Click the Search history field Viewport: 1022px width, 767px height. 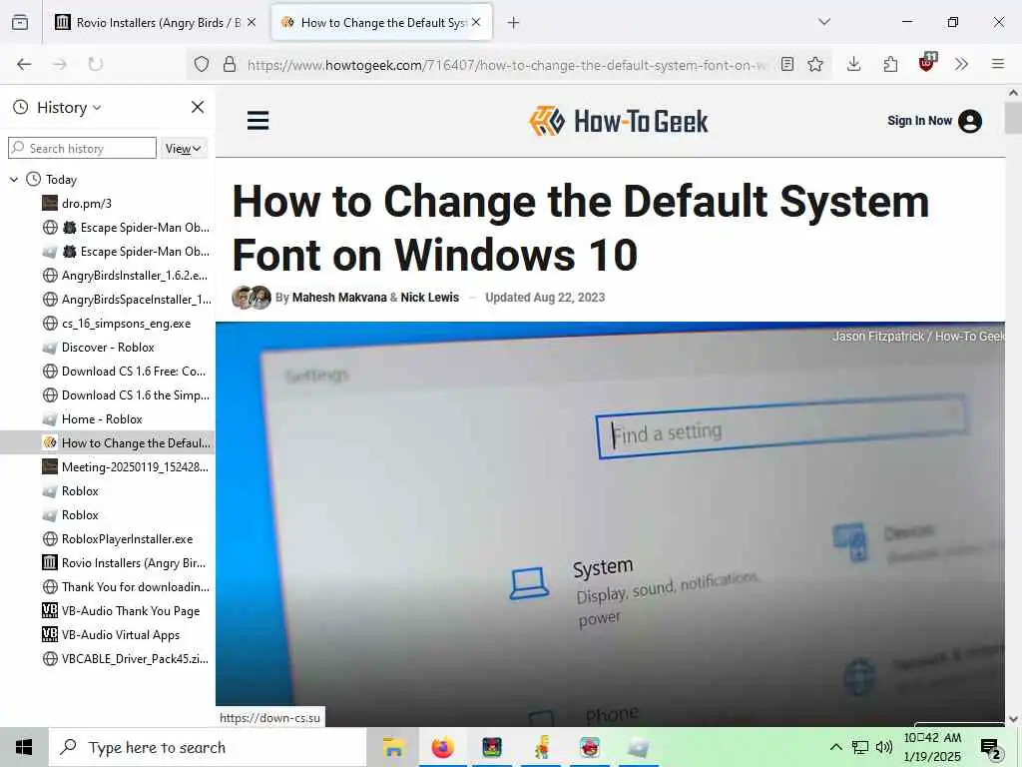82,148
